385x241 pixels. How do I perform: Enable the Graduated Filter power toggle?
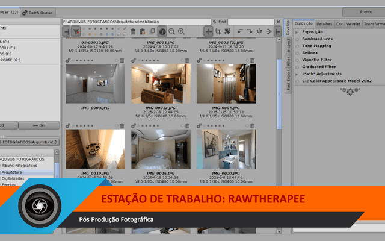click(x=297, y=67)
